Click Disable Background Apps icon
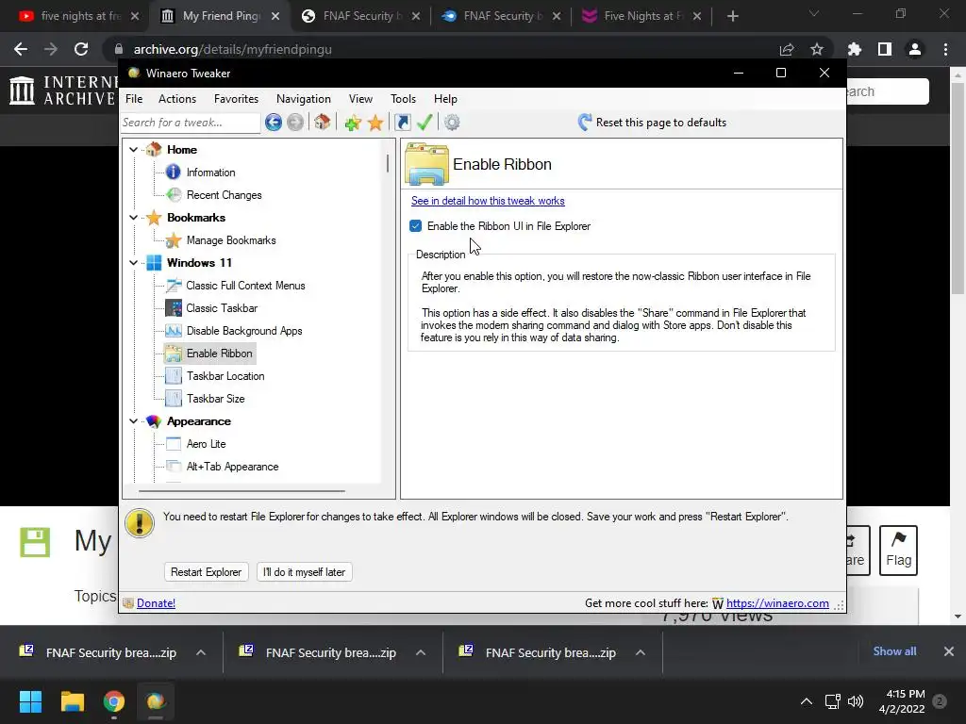 [x=174, y=331]
